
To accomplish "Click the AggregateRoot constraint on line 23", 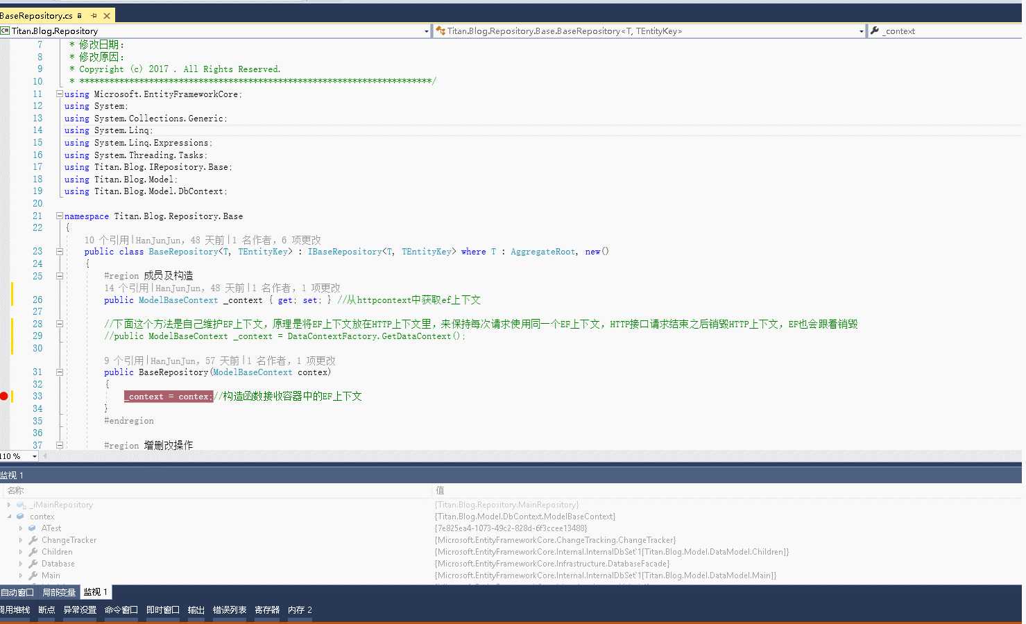I will (543, 252).
